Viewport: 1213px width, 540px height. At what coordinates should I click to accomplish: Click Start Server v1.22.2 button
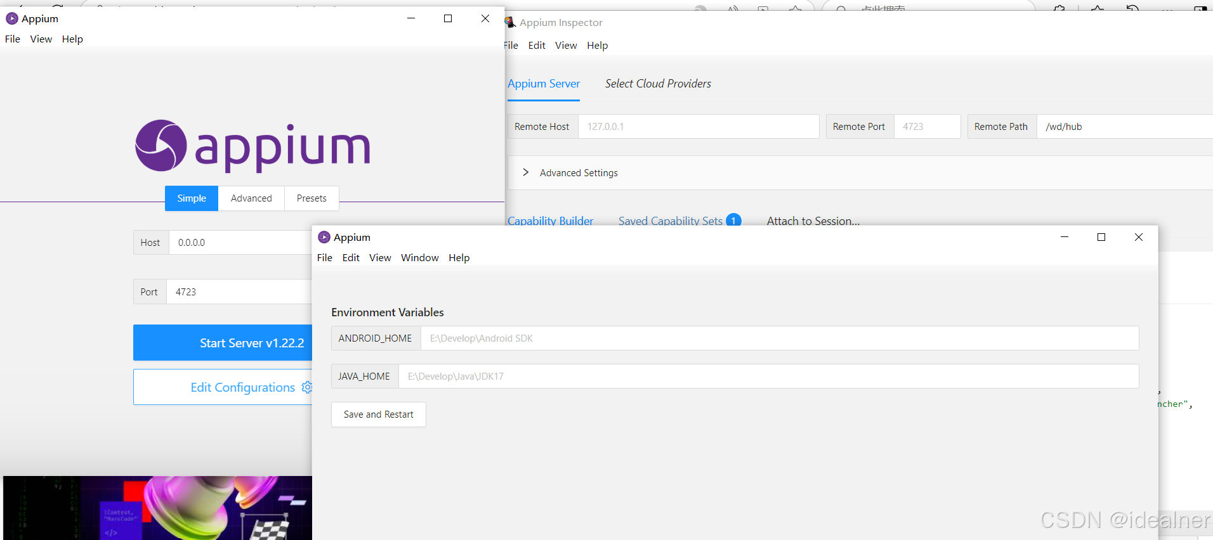(223, 343)
